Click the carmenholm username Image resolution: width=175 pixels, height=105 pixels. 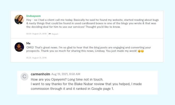(40, 74)
